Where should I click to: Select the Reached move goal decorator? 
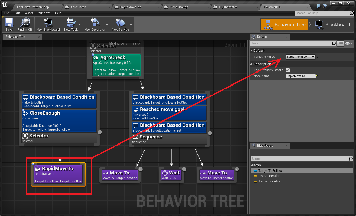169,113
